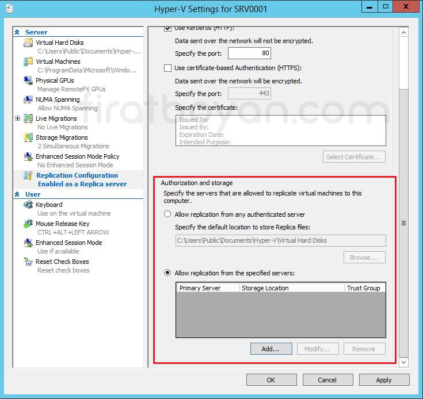423x399 pixels.
Task: Open Virtual Hard Disks settings
Action: tap(60, 43)
